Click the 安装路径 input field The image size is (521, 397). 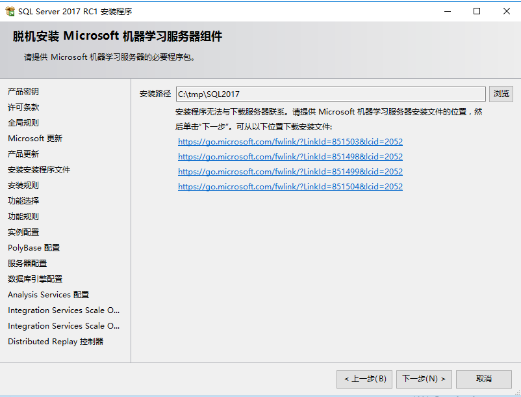click(x=330, y=94)
